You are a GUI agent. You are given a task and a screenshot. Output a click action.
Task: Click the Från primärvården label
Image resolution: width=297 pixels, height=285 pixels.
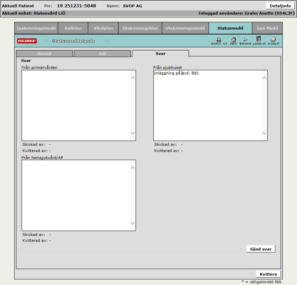tap(39, 68)
